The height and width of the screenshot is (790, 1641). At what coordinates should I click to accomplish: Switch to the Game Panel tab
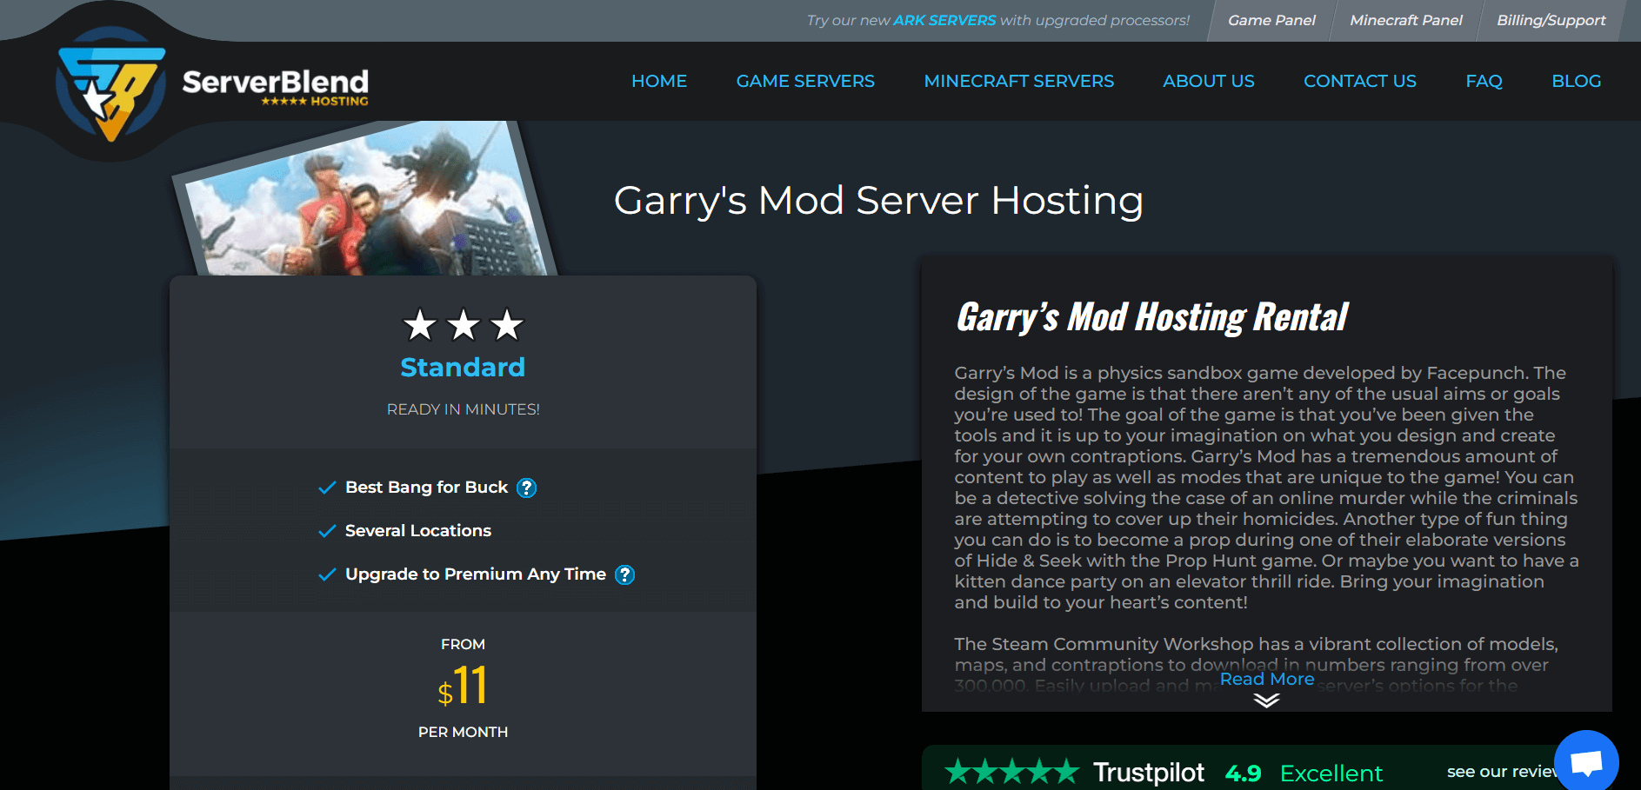tap(1271, 20)
